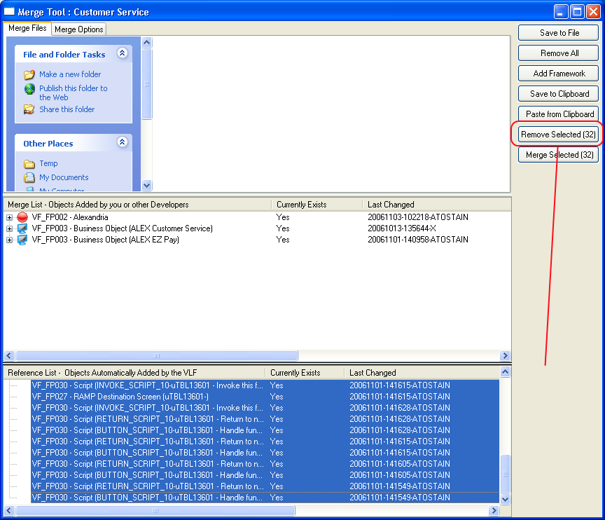Click the Share this folder icon

click(29, 109)
